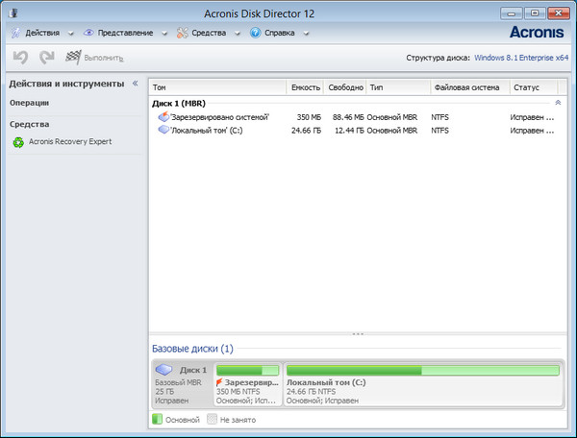This screenshot has width=577, height=438.
Task: Open the dropdown arrow next to Представление
Action: tap(164, 33)
